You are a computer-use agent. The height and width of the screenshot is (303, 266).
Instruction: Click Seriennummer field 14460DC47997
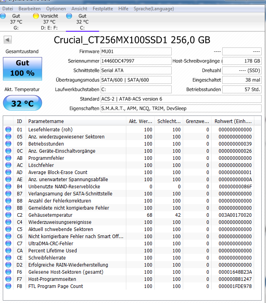point(136,61)
